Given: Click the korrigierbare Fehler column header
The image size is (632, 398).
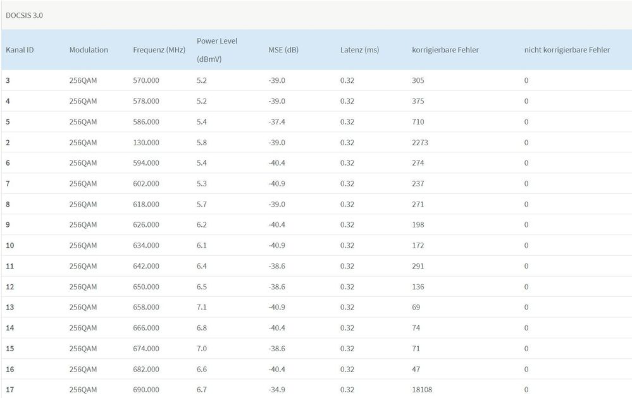Looking at the screenshot, I should tap(445, 50).
